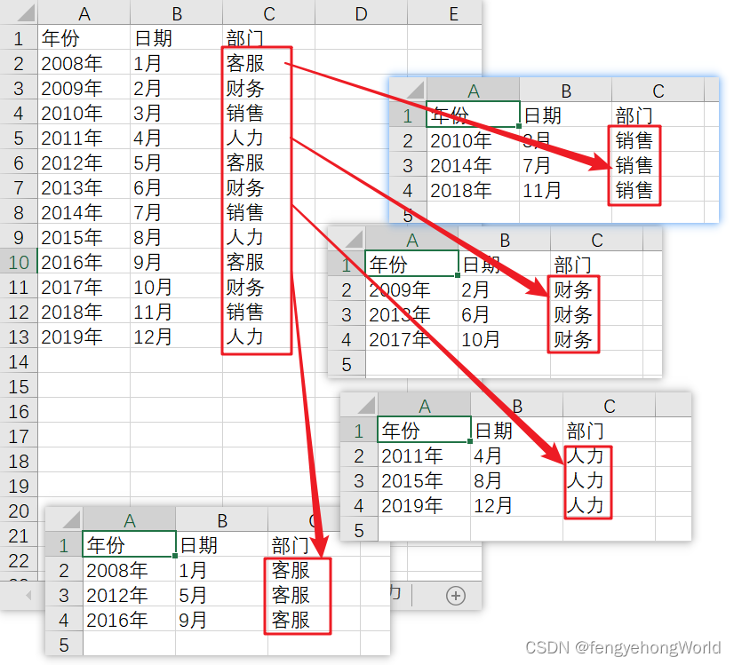Image resolution: width=734 pixels, height=665 pixels.
Task: Select a 销售 cell in the top-right window
Action: (x=634, y=141)
